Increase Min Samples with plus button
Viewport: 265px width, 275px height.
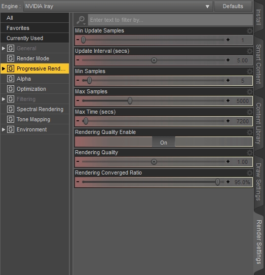coord(228,81)
